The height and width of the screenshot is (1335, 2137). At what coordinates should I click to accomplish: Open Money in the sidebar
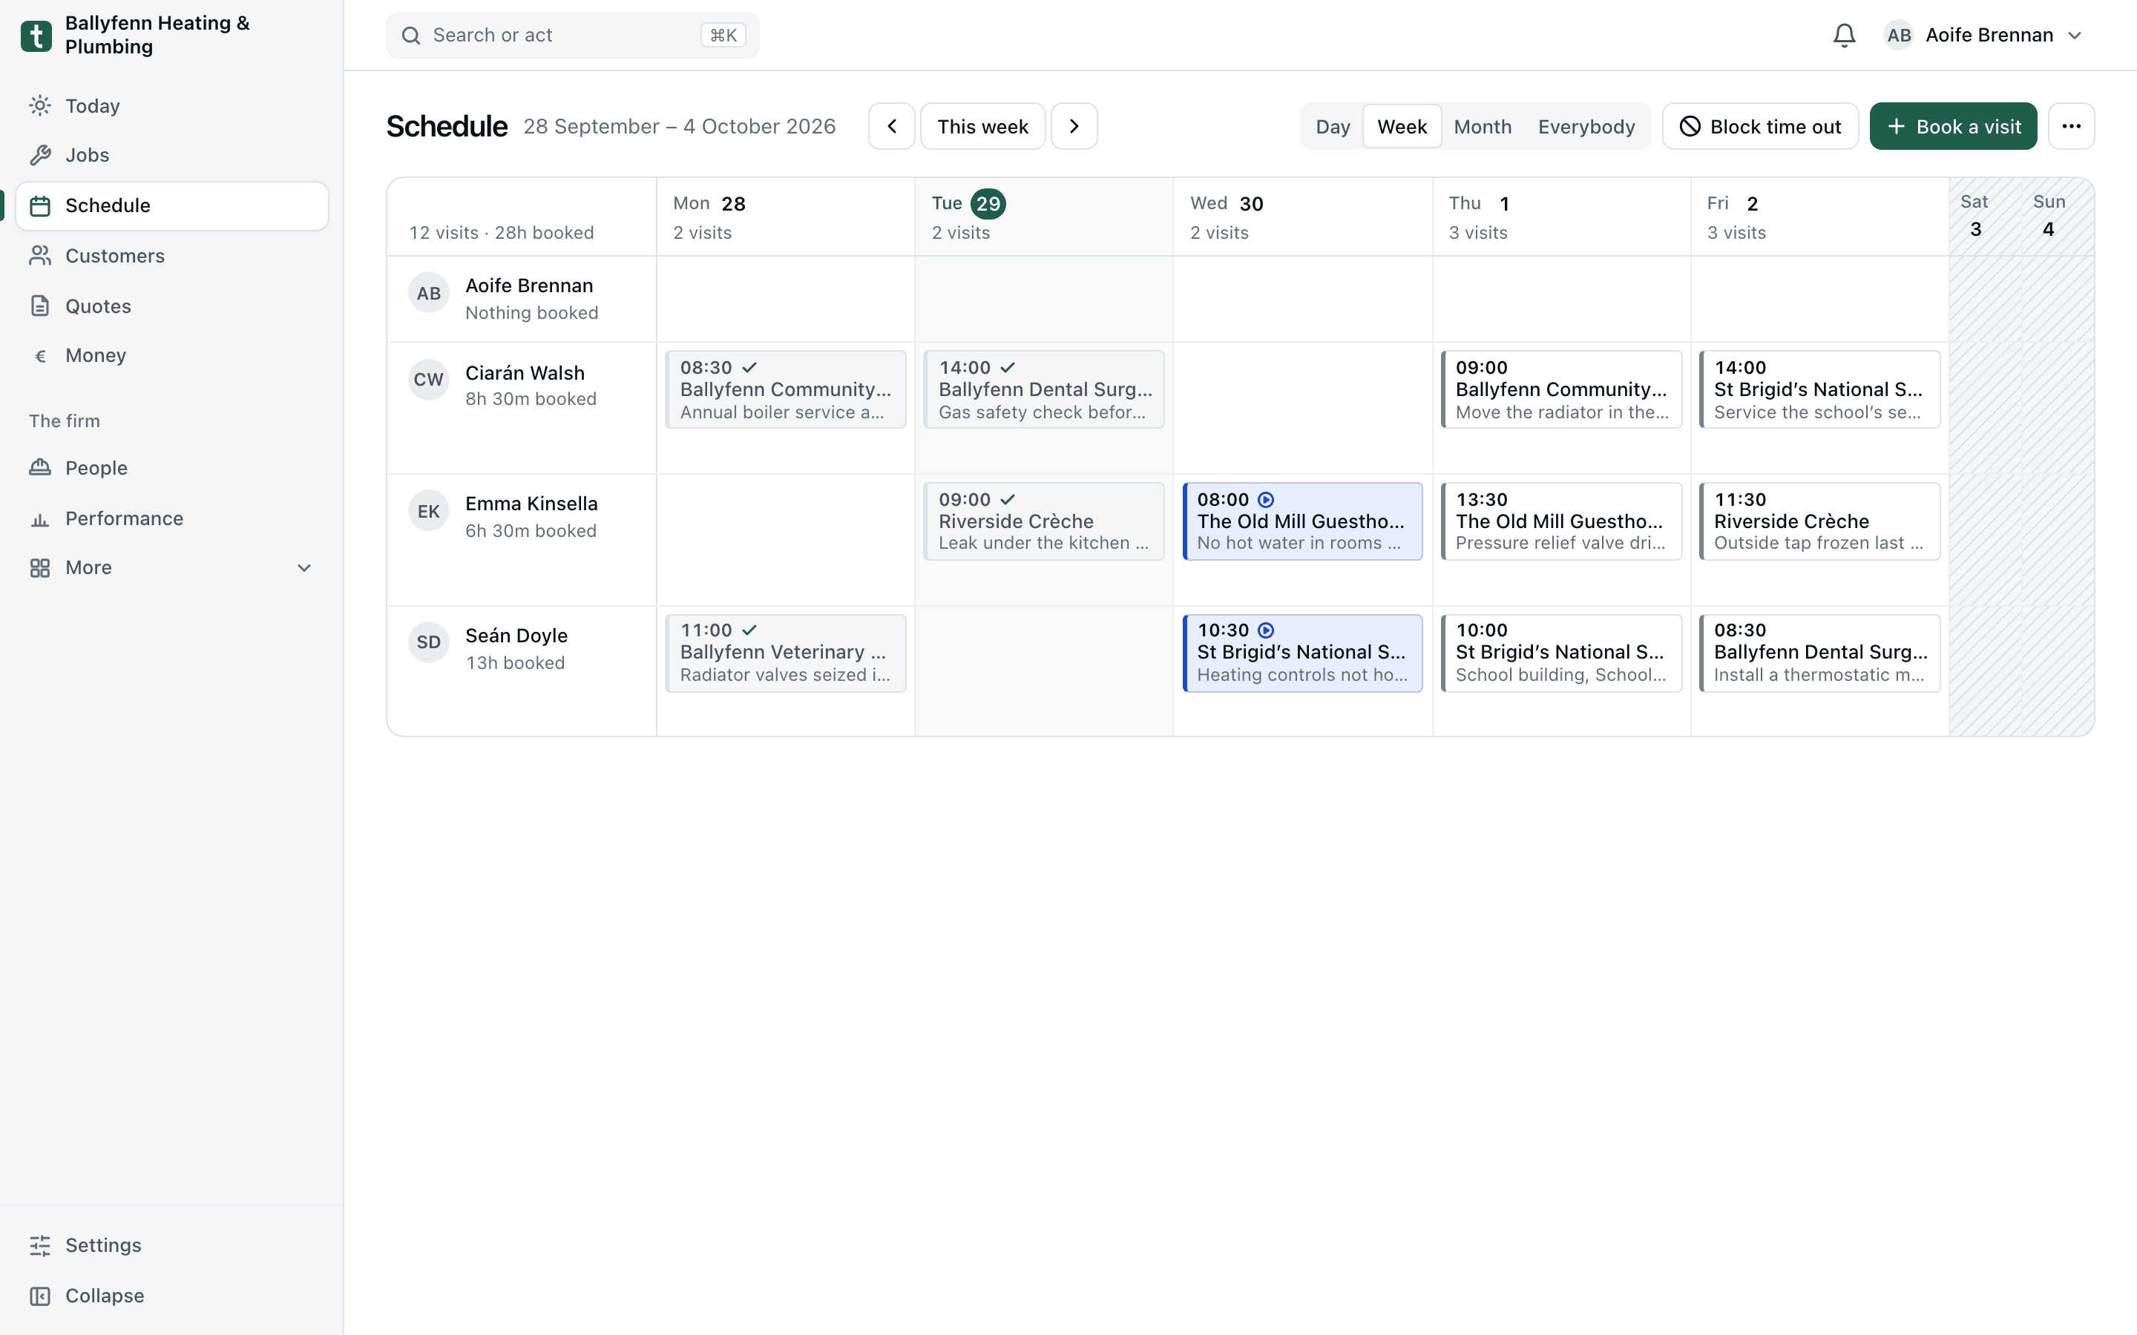(x=172, y=356)
